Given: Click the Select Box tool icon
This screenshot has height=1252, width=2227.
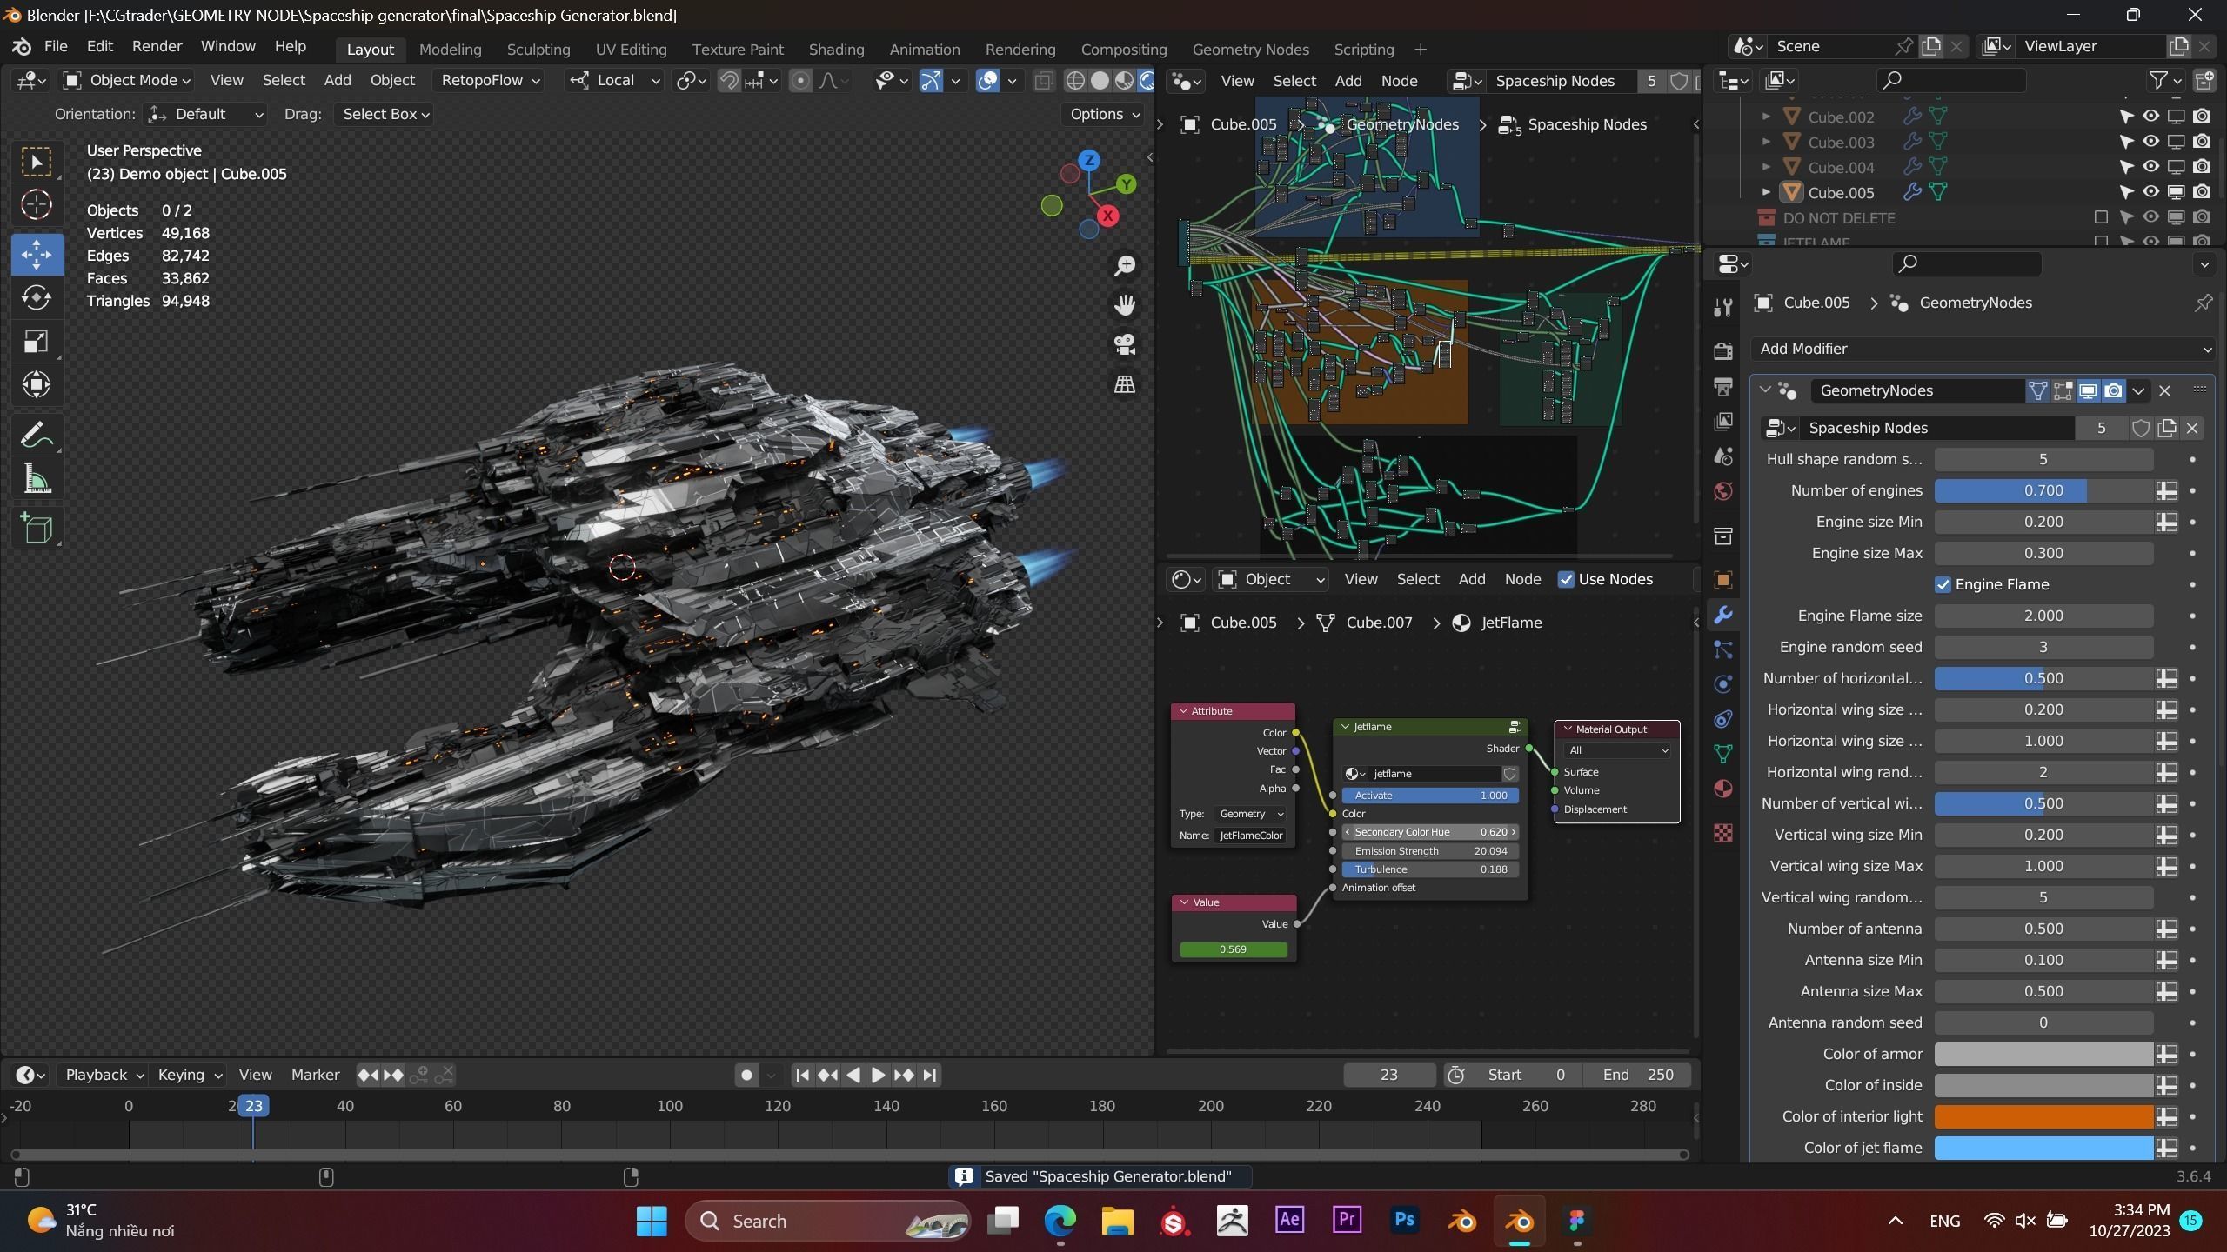Looking at the screenshot, I should click(37, 162).
